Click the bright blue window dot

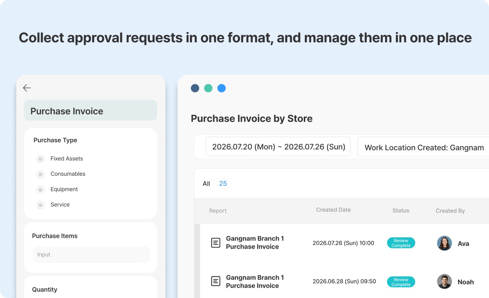click(x=222, y=88)
